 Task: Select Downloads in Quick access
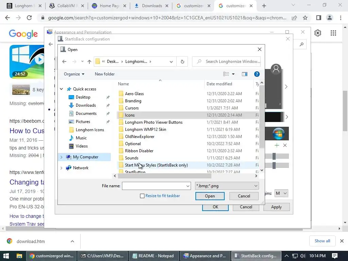[86, 105]
